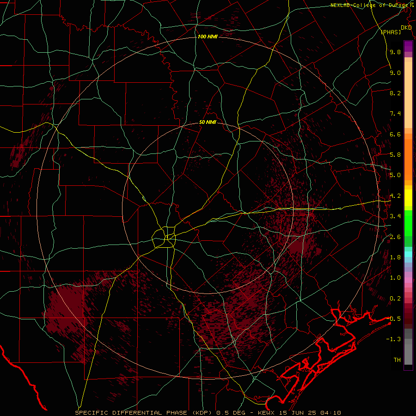Click the 15 JUN 25 date text
Screen dimensions: 416x416
[297, 413]
